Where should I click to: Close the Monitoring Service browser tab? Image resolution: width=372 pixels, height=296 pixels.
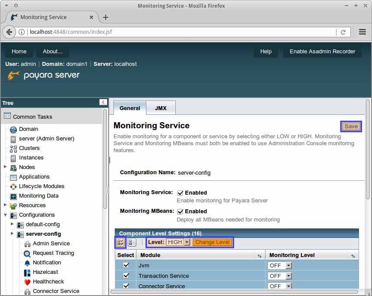91,17
